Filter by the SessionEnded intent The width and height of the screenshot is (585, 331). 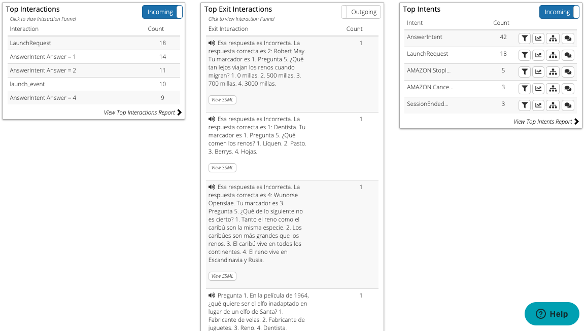point(524,105)
